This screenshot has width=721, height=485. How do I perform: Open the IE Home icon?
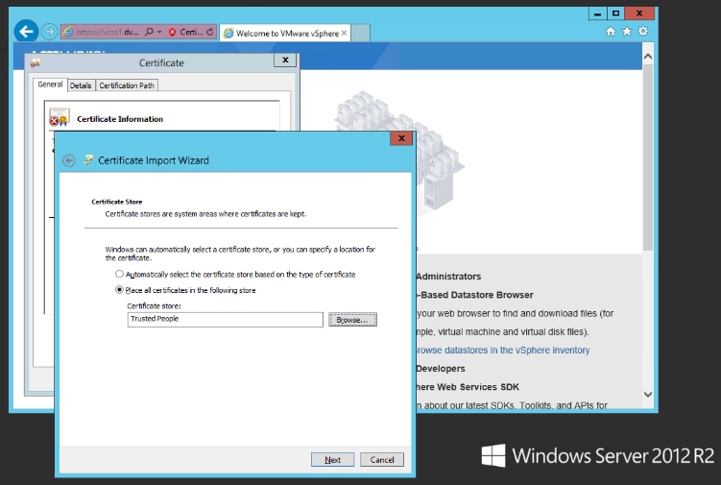[611, 32]
